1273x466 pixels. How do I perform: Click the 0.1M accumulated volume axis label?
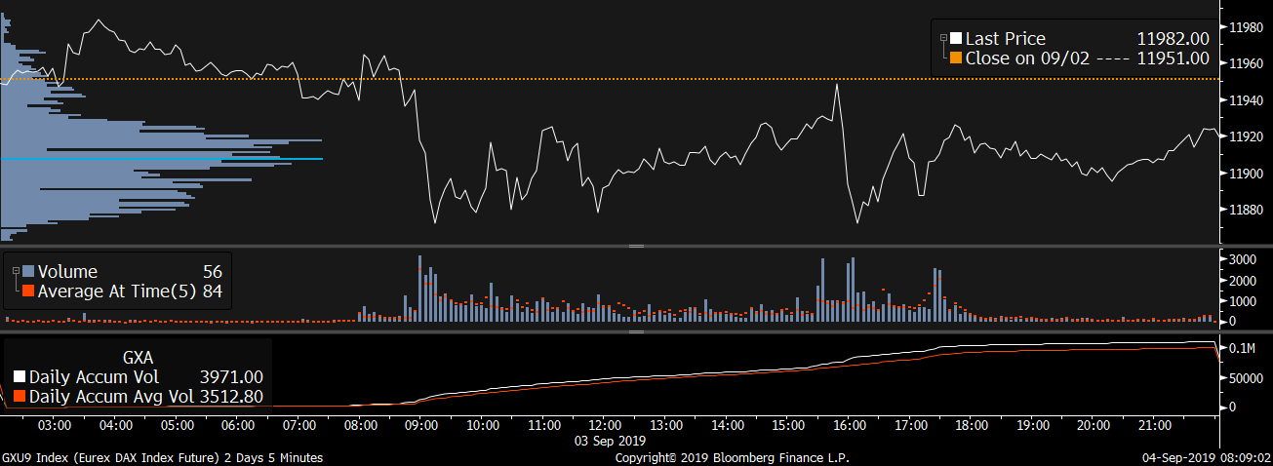(1244, 348)
